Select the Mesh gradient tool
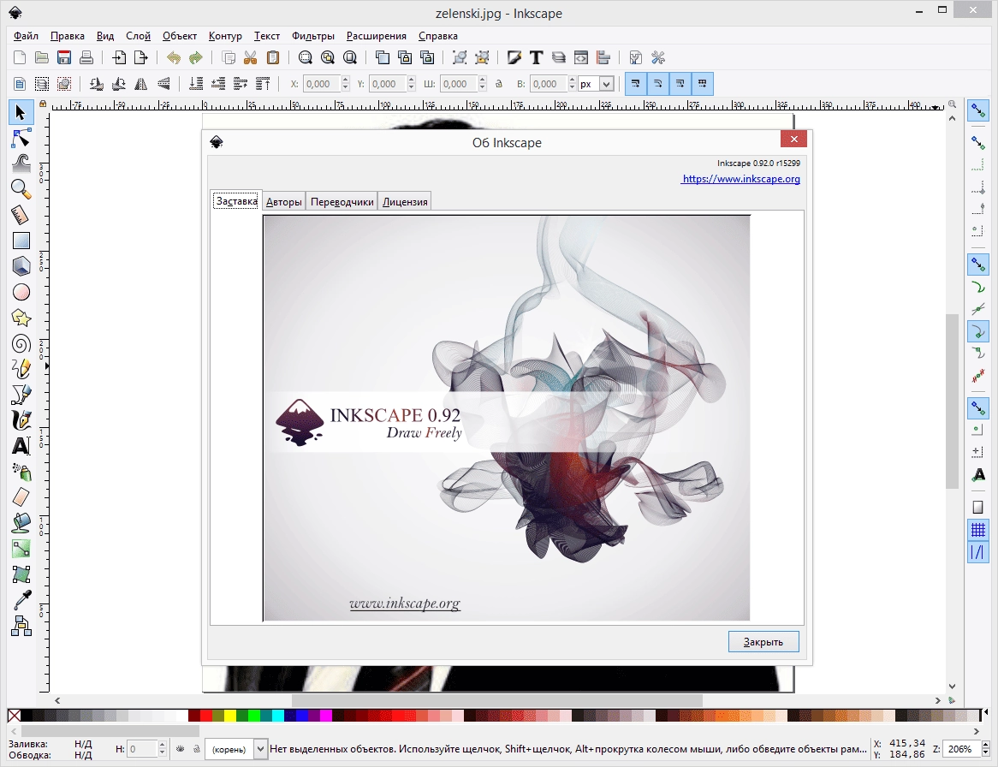 tap(21, 574)
